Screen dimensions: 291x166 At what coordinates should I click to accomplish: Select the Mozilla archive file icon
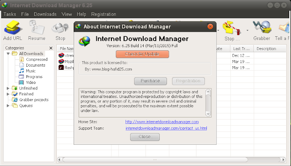61,61
